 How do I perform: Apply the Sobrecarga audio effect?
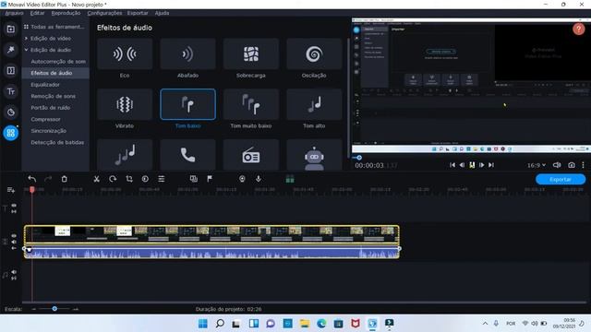(251, 54)
